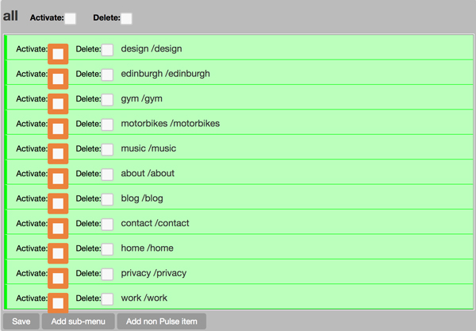Click Add non Pulse item button
The height and width of the screenshot is (331, 476).
[162, 321]
